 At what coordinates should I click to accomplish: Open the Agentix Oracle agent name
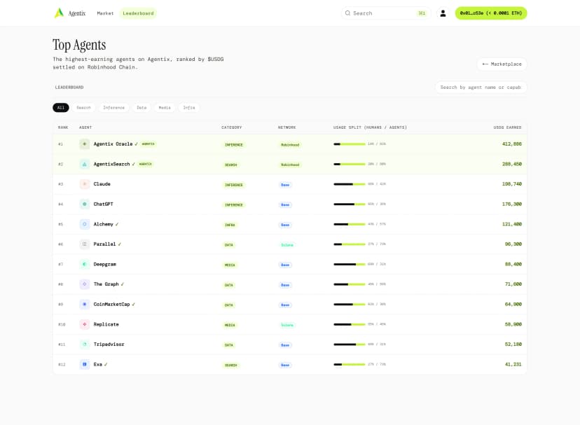click(113, 144)
